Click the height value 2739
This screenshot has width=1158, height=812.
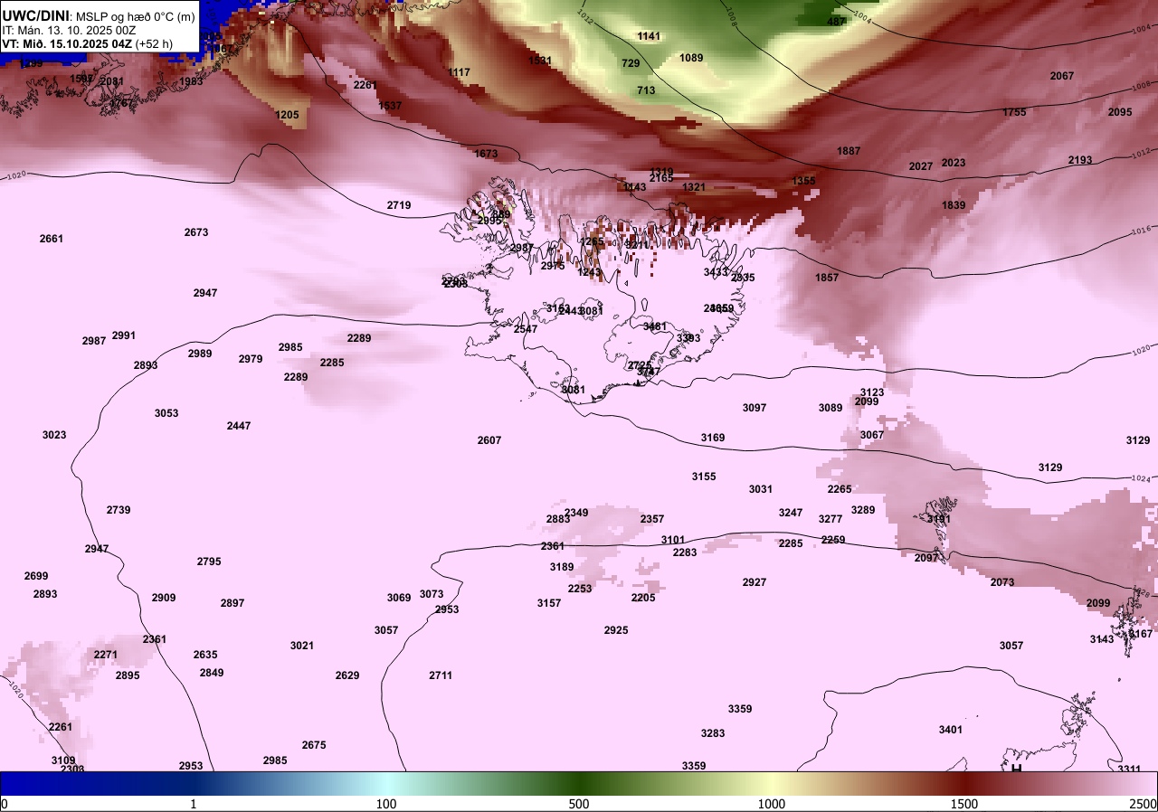119,510
